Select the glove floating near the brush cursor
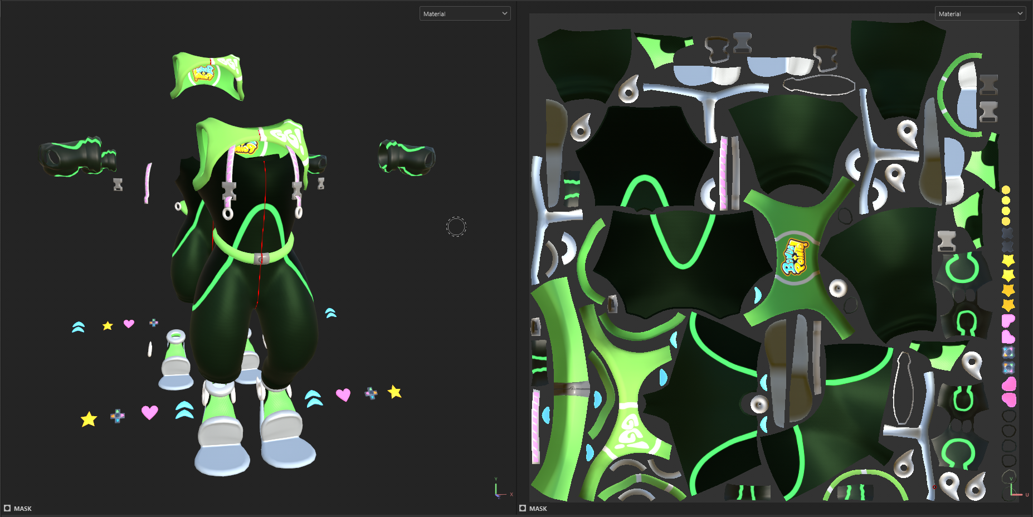 (x=407, y=158)
